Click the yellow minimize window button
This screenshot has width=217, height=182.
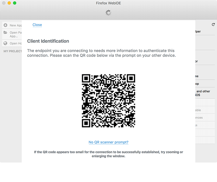click(9, 3)
